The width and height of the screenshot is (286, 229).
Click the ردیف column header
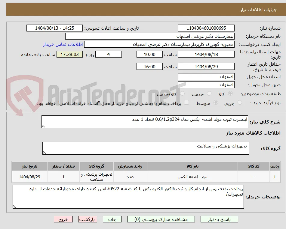275,166
